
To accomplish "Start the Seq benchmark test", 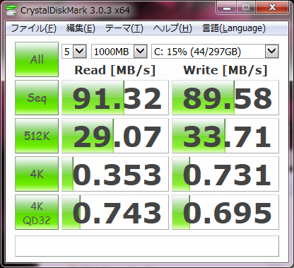I will click(x=37, y=98).
